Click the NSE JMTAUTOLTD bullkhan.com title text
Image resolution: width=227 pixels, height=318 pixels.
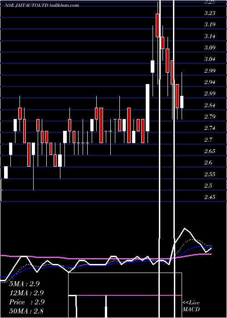(42, 5)
